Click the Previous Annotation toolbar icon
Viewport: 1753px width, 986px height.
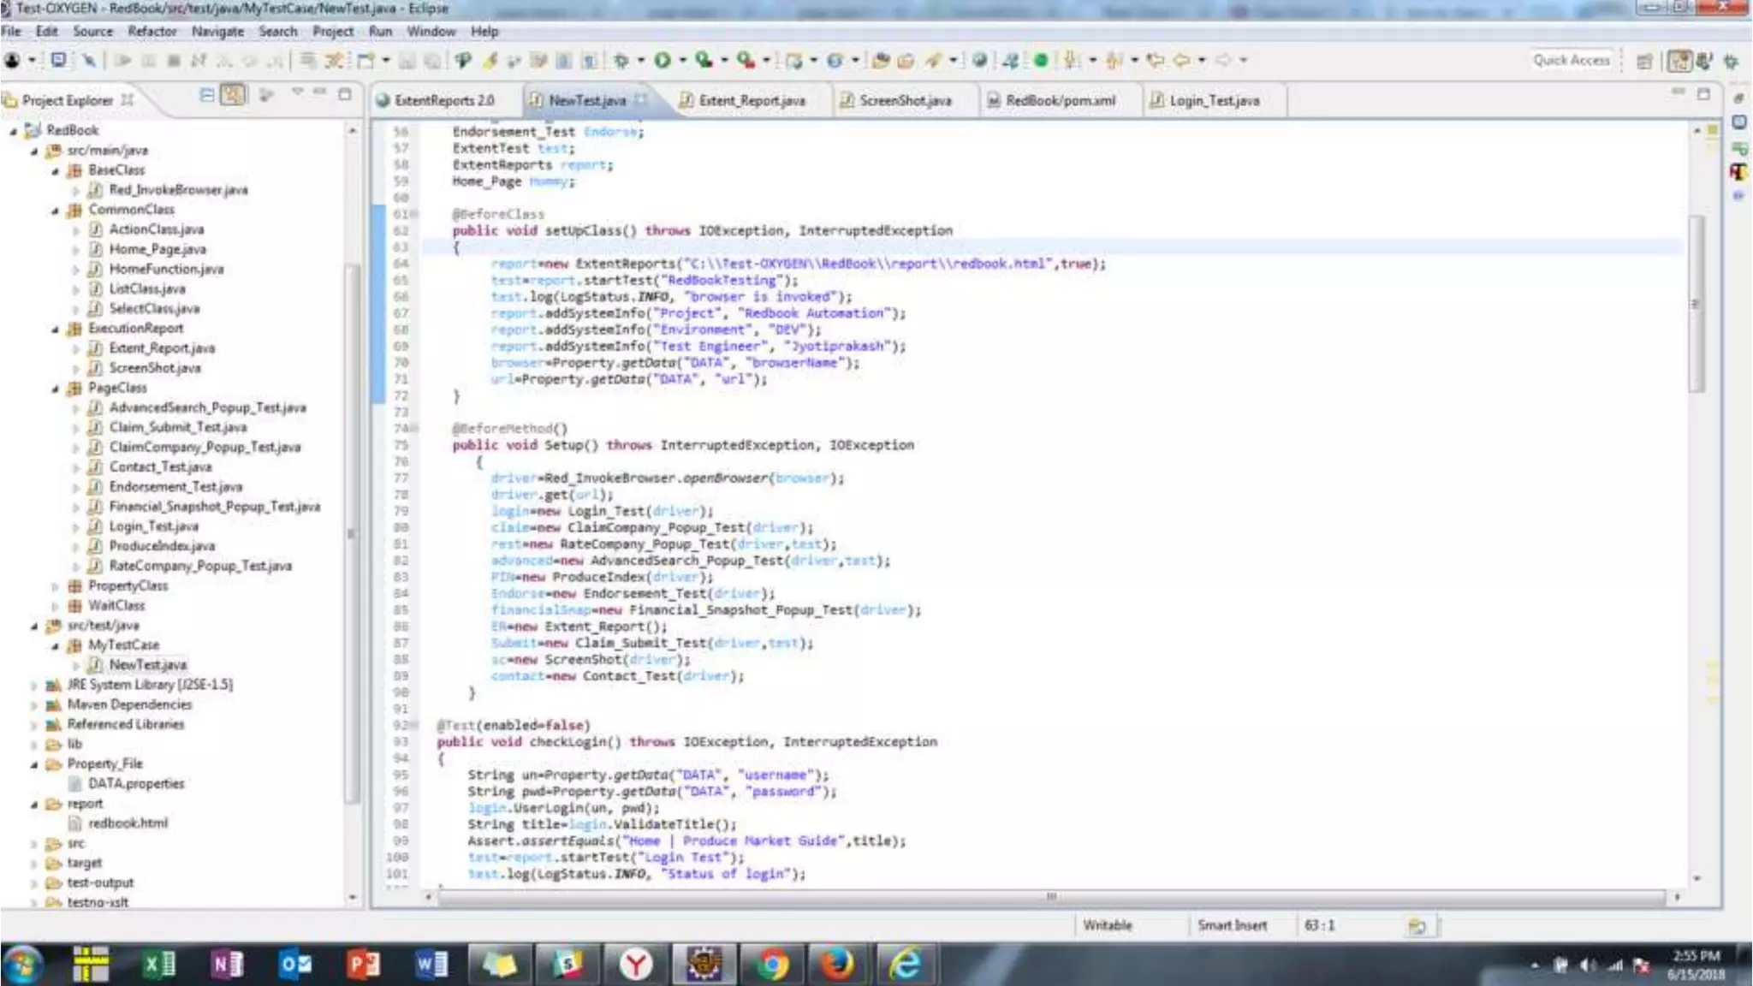[x=1114, y=60]
